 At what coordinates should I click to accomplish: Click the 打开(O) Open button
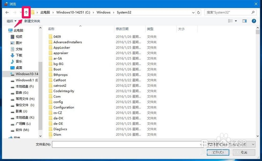(218, 153)
